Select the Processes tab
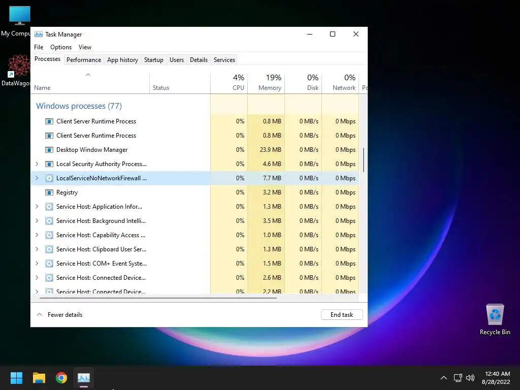The image size is (520, 390). tap(47, 59)
